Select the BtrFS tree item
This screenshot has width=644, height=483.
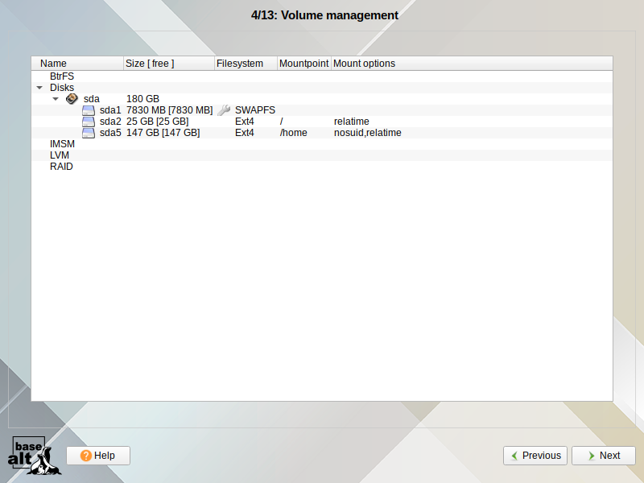[62, 76]
